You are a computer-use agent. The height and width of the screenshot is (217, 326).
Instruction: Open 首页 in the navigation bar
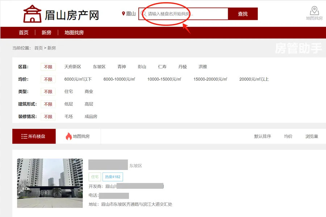click(24, 33)
